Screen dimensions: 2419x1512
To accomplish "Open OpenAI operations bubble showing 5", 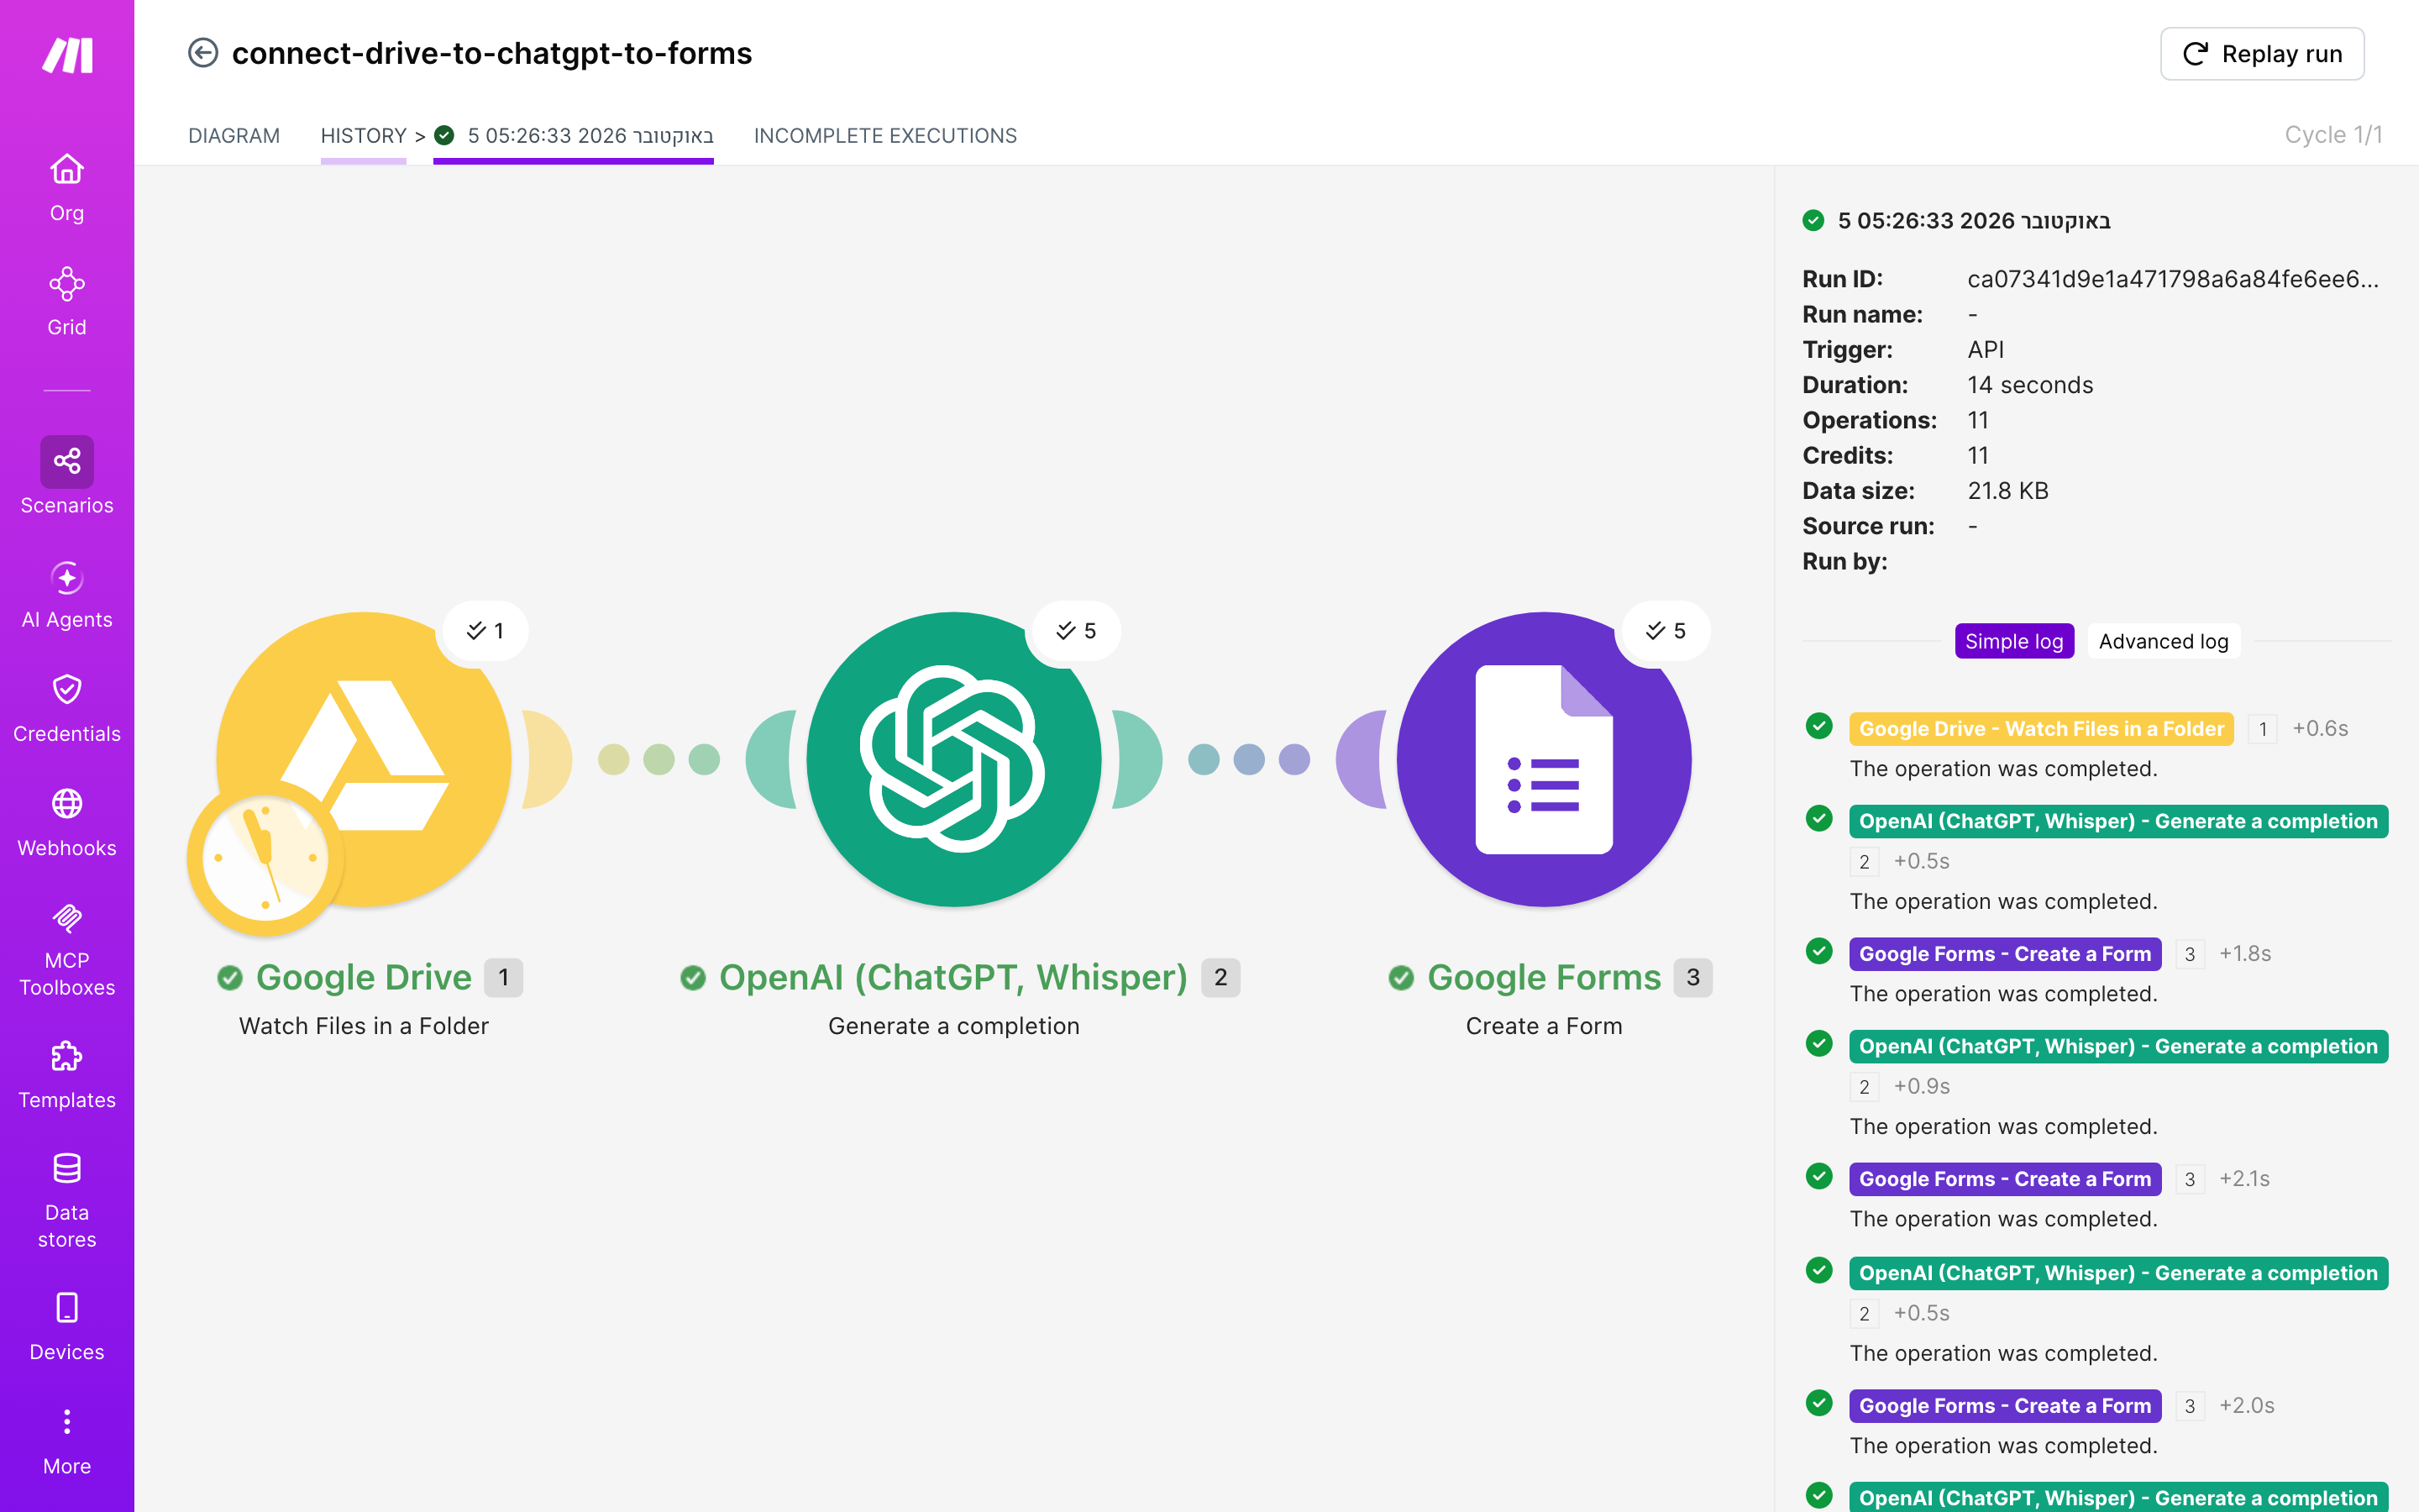I will pos(1077,631).
